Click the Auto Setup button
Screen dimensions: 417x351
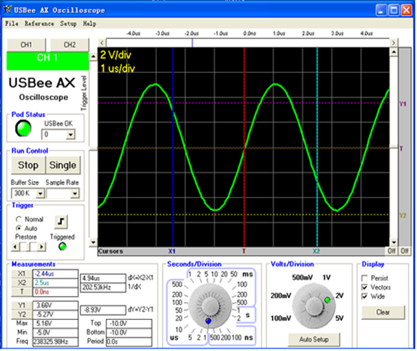click(315, 339)
